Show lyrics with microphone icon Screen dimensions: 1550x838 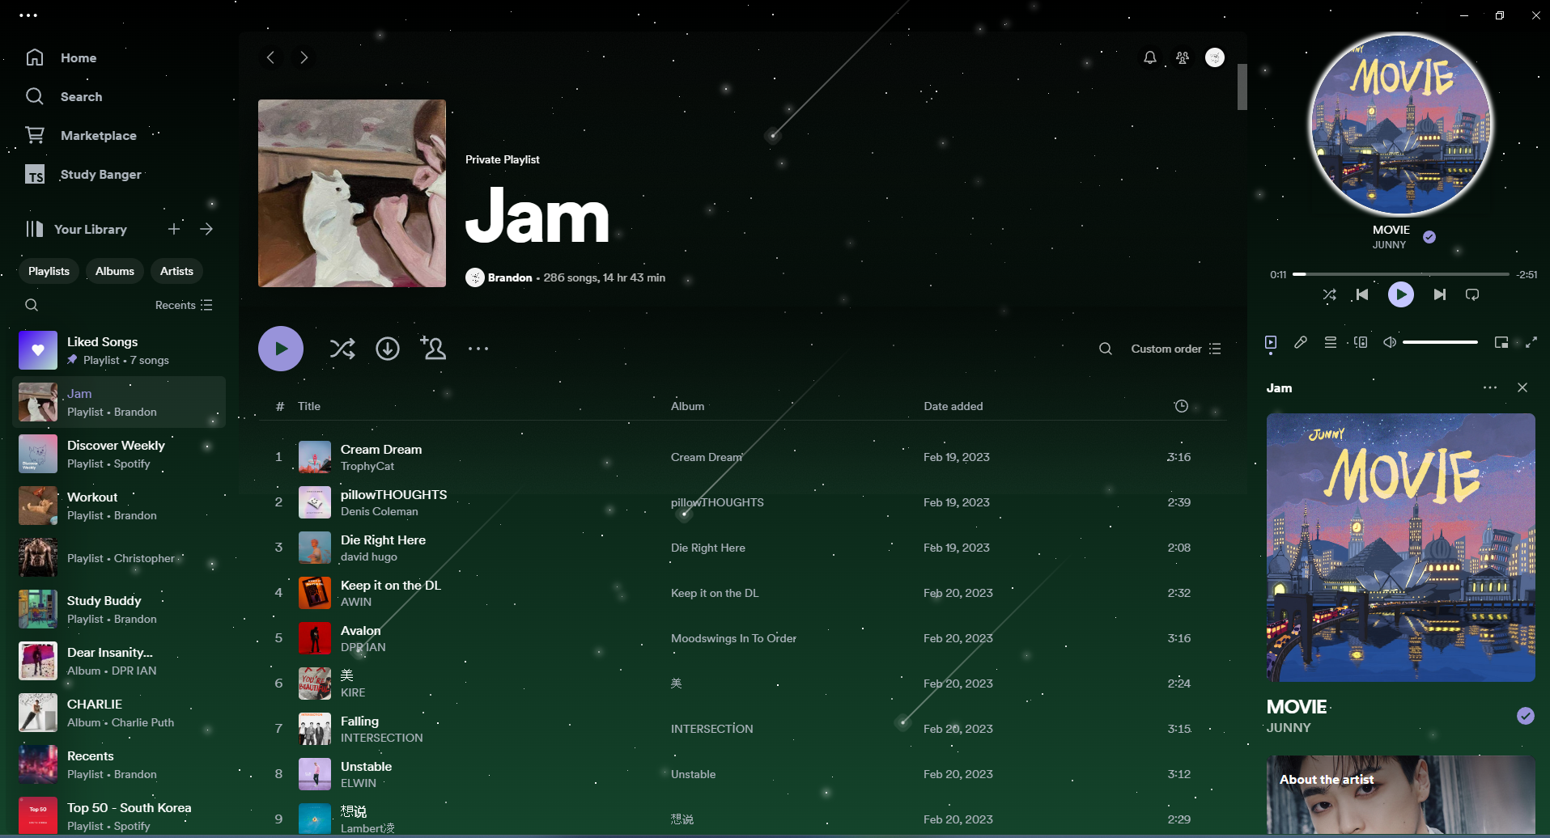click(x=1301, y=342)
